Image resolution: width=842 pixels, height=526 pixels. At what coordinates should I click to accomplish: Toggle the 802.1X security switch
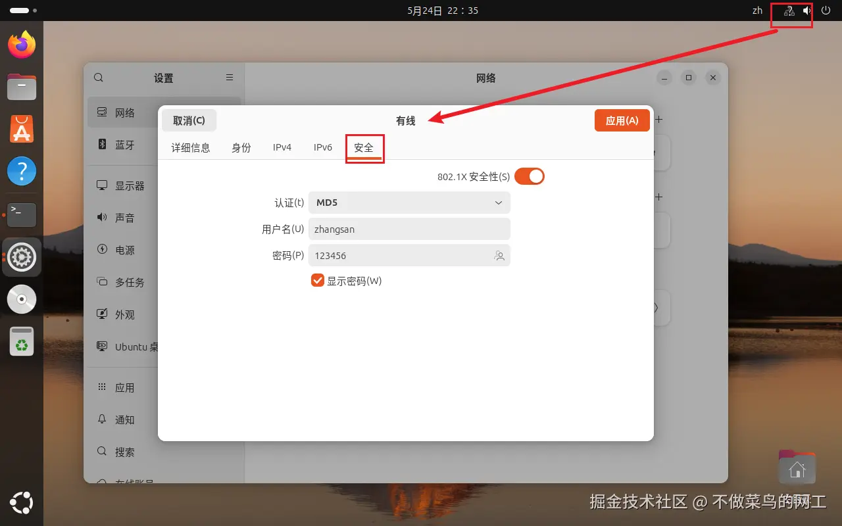click(530, 176)
